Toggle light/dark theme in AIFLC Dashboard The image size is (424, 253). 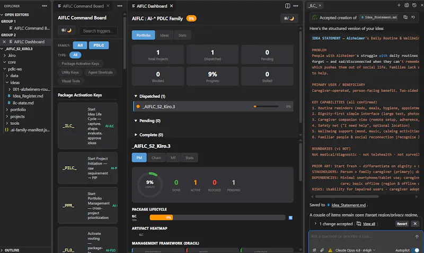[289, 19]
